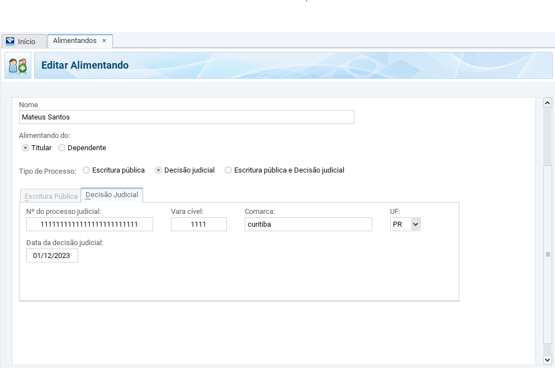Select Escritura pública process type
Image resolution: width=555 pixels, height=368 pixels.
(x=87, y=170)
